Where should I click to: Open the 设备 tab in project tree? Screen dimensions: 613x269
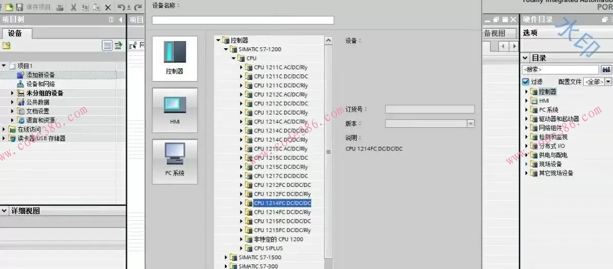(x=15, y=33)
